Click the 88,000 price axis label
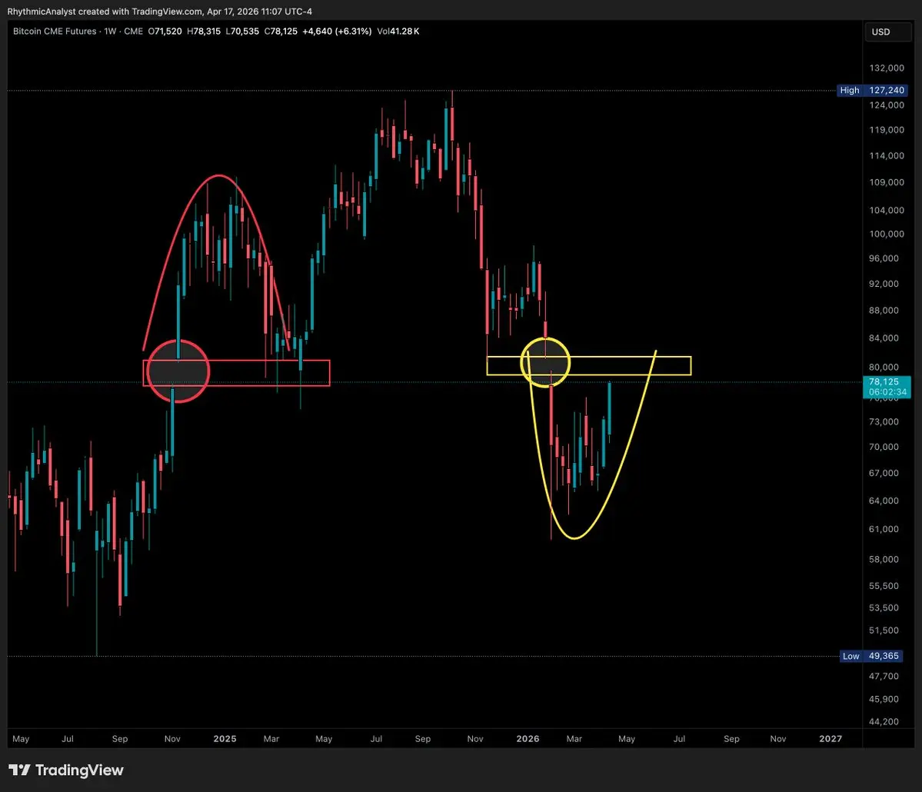This screenshot has width=922, height=792. (884, 311)
